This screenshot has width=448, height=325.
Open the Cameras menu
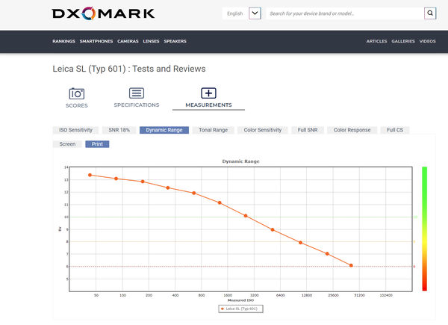[x=128, y=41]
